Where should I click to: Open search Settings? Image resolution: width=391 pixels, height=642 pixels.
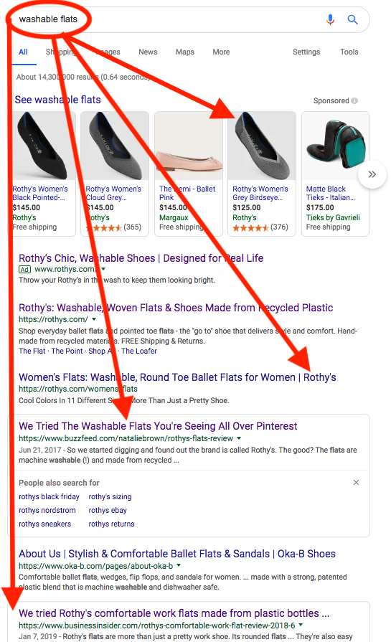(x=306, y=52)
